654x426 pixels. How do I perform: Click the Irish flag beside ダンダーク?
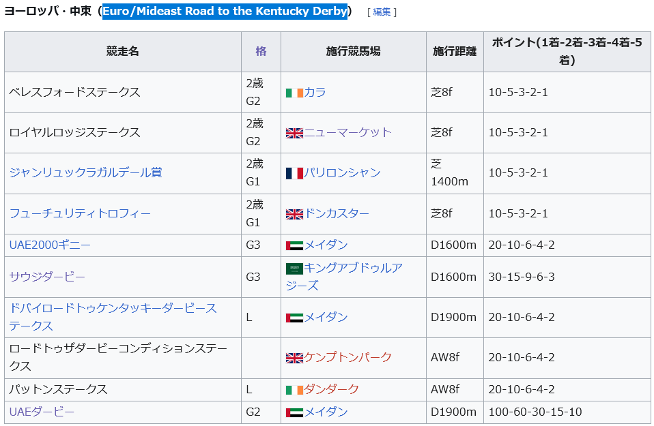pyautogui.click(x=294, y=390)
